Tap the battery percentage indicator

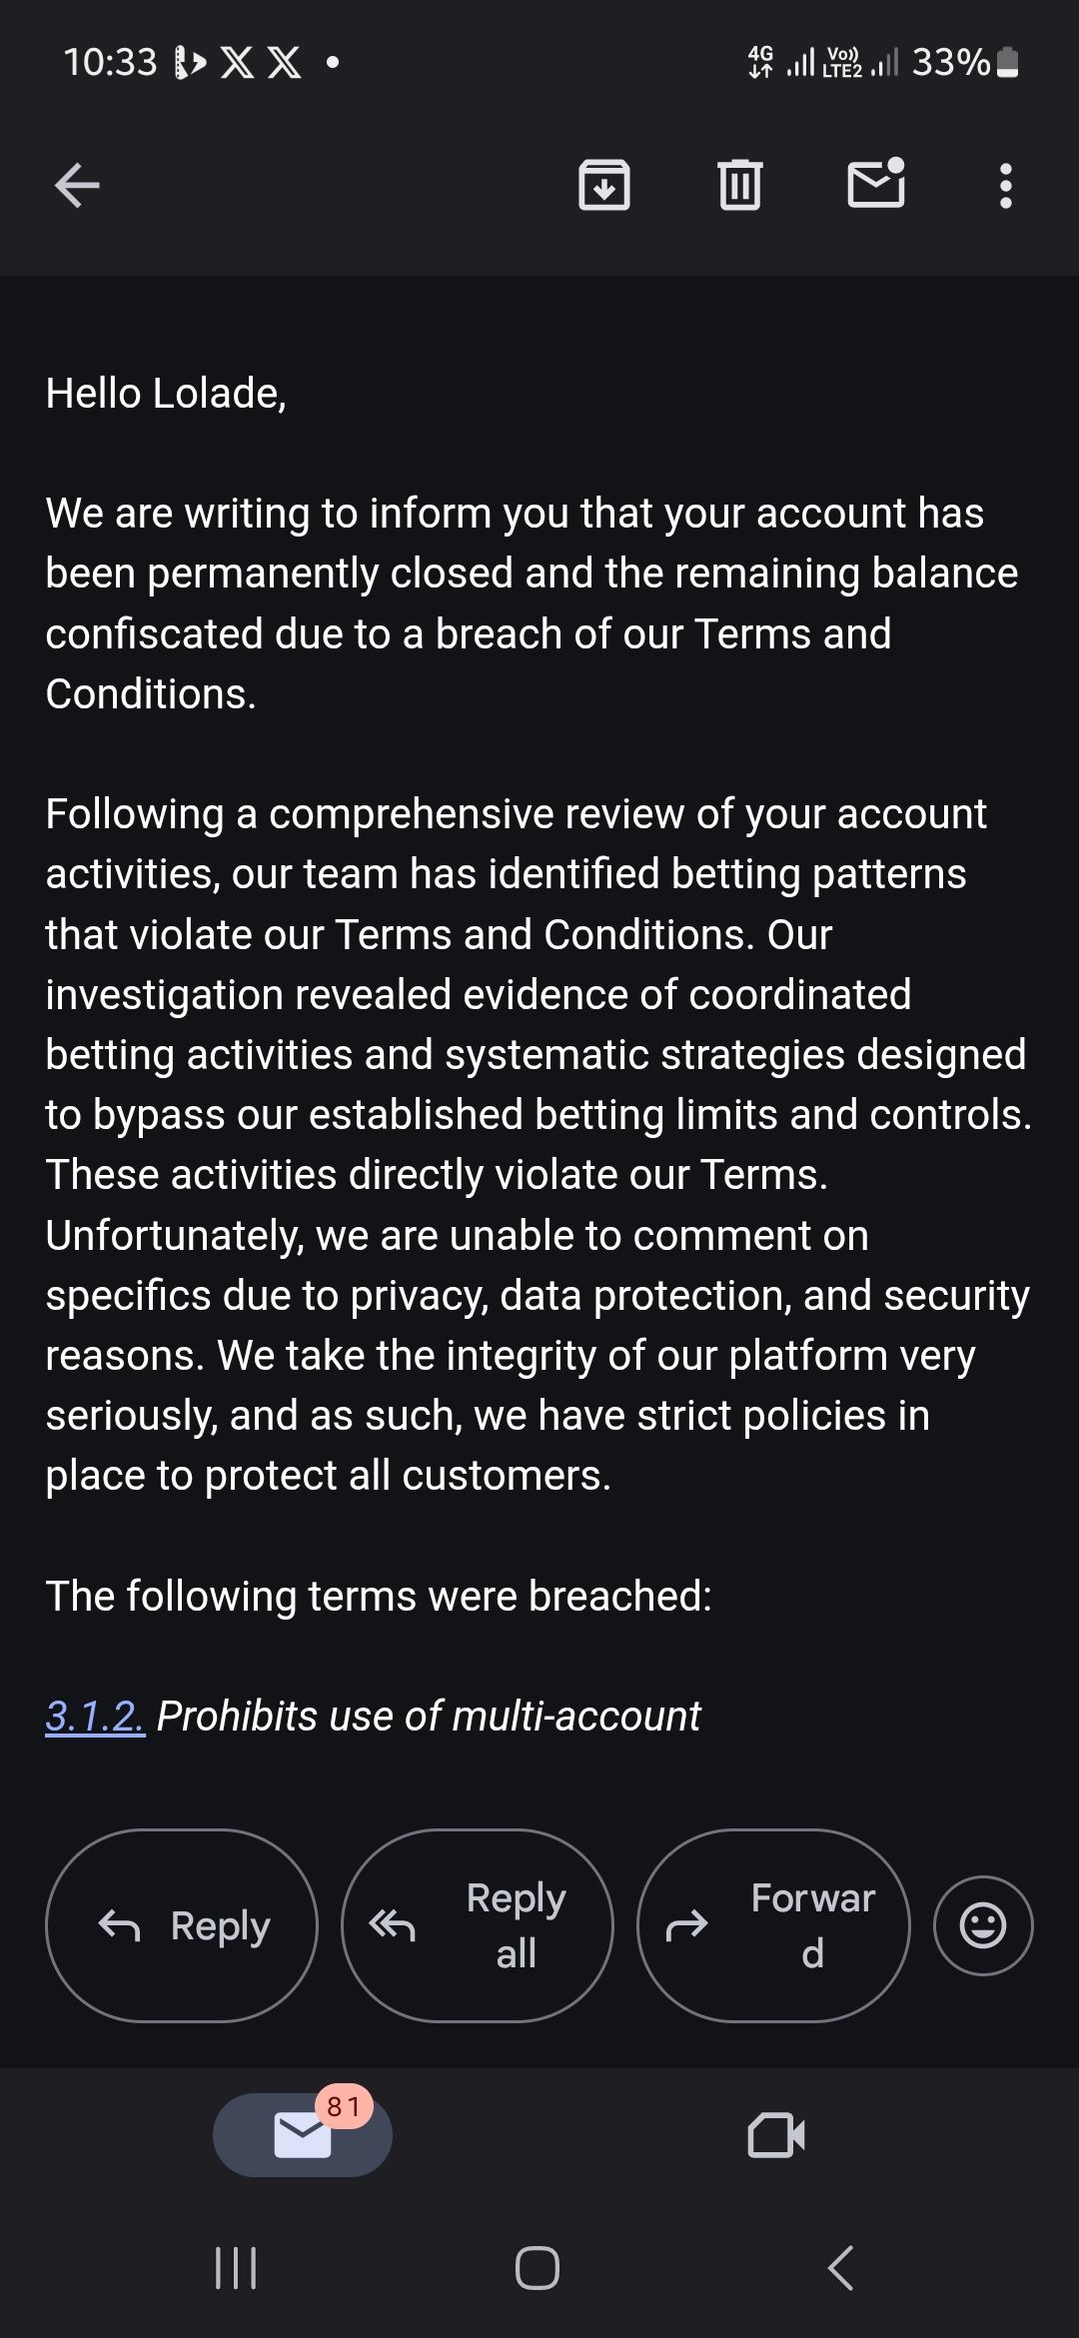tap(950, 63)
